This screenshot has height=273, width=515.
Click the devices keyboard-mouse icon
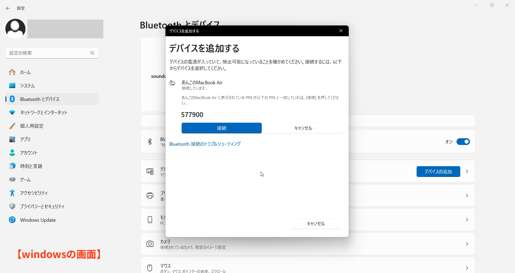tap(150, 171)
